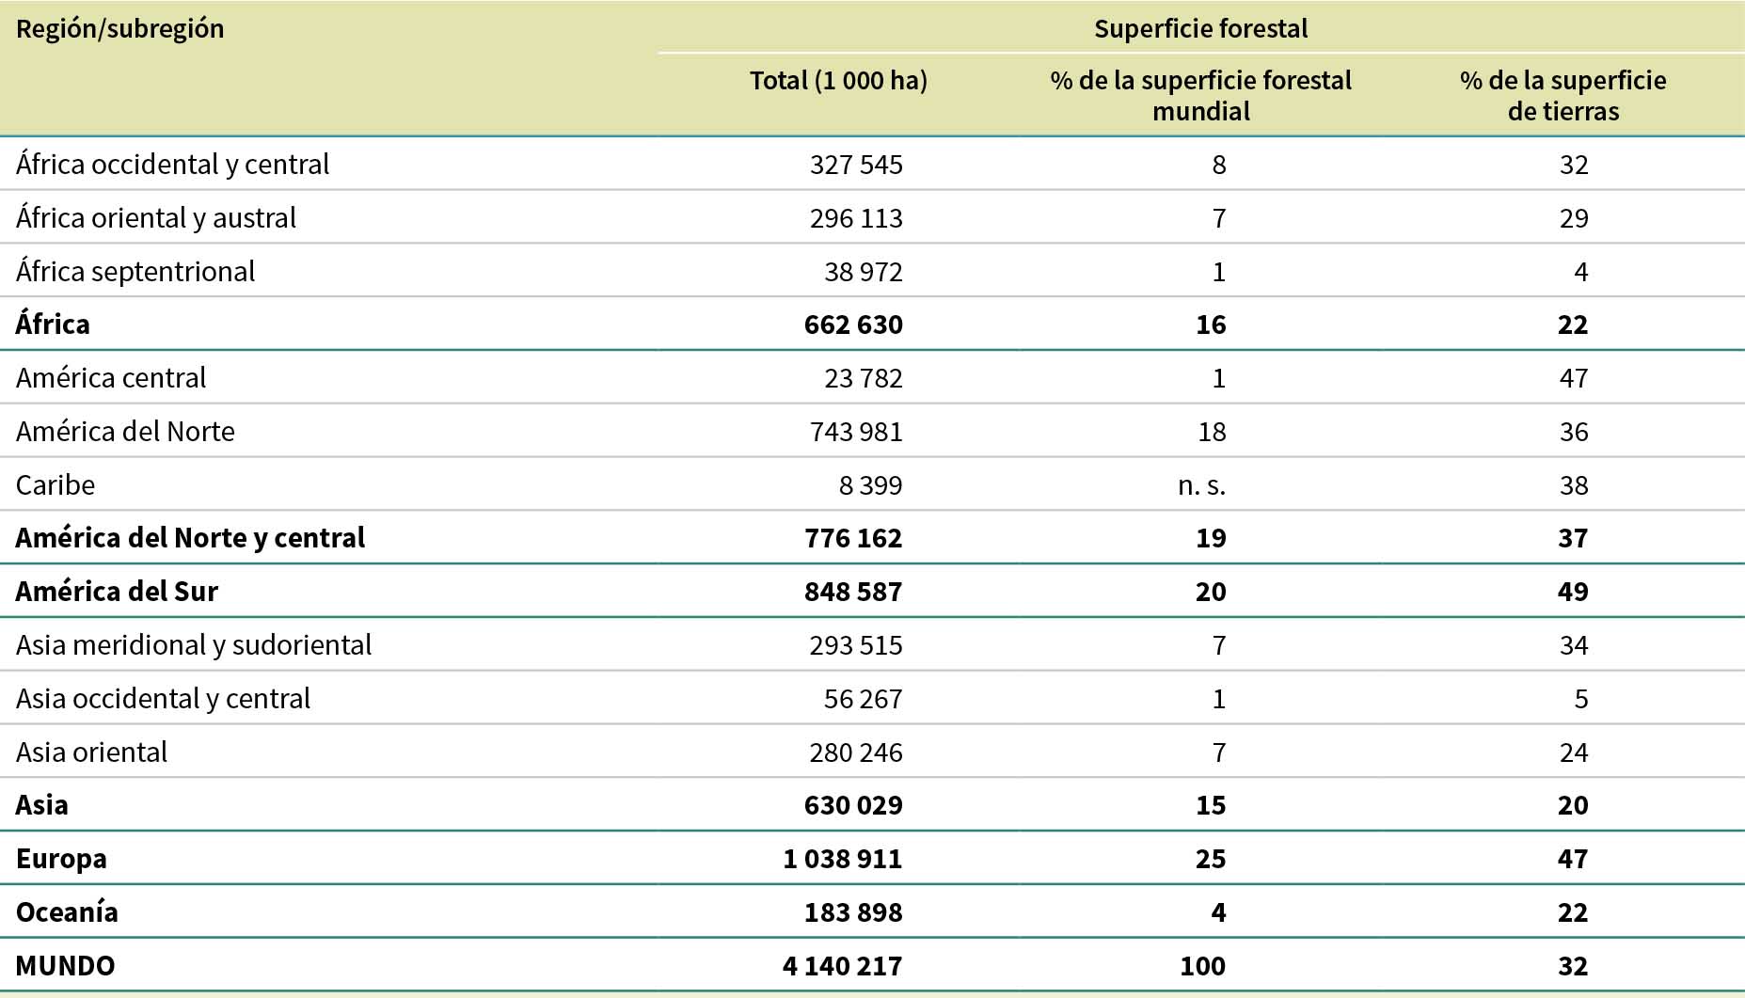Click the "n. s." cell in Caribe row
The image size is (1745, 998).
(1201, 485)
